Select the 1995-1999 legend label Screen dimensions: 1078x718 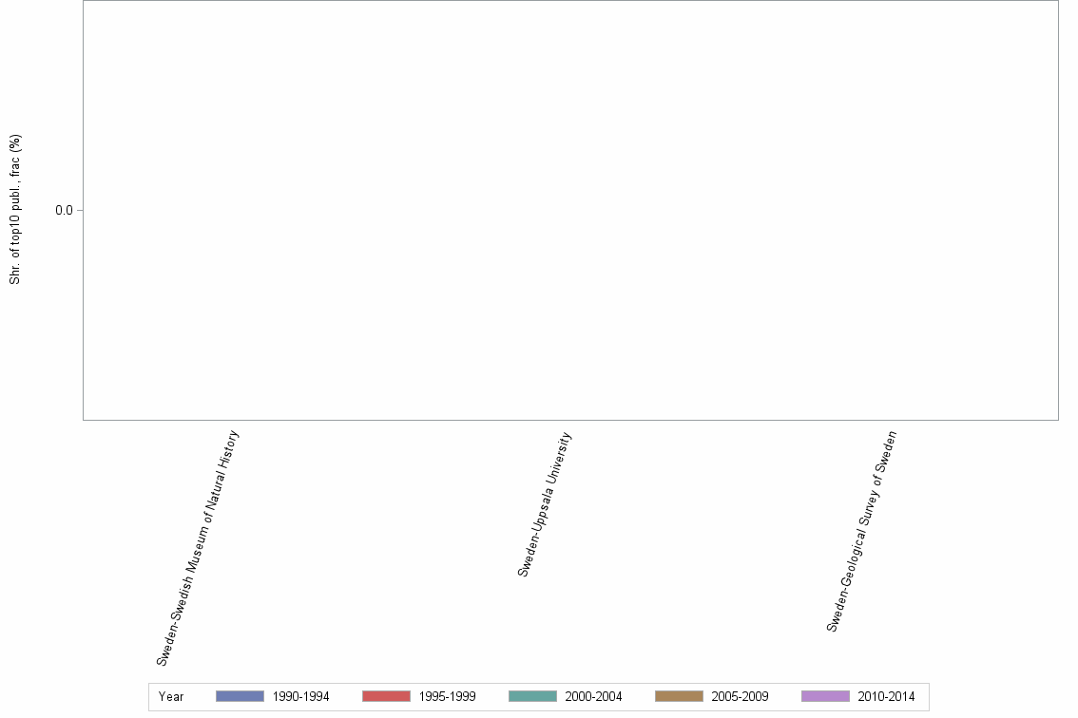tap(446, 696)
